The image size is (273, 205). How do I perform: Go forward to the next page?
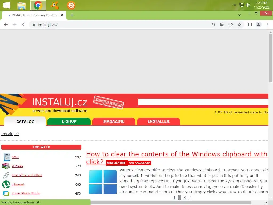point(14,25)
